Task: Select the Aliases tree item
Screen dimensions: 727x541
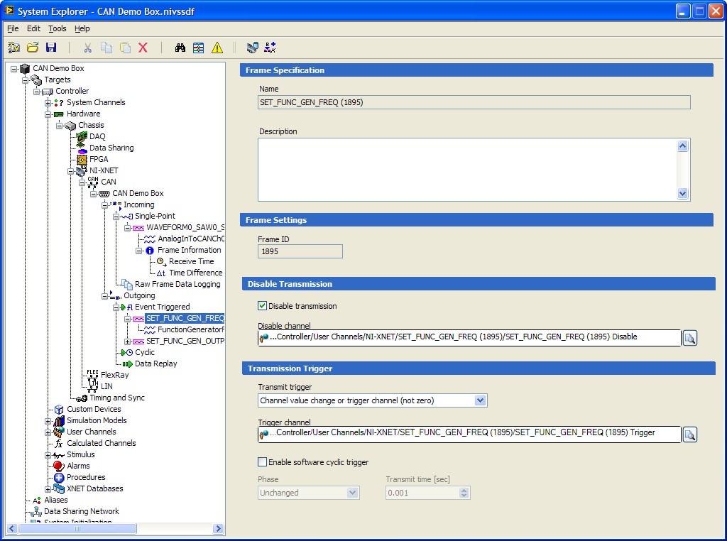Action: [x=55, y=500]
